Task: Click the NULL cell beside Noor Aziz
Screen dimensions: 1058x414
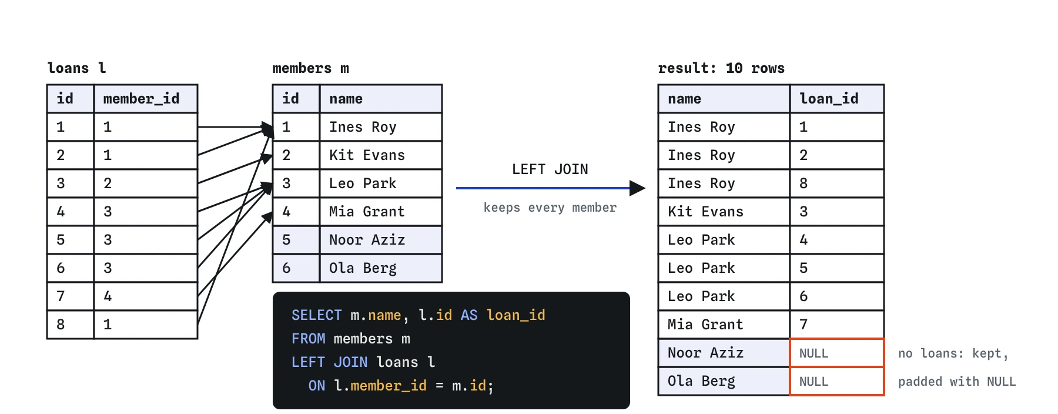Action: coord(837,353)
